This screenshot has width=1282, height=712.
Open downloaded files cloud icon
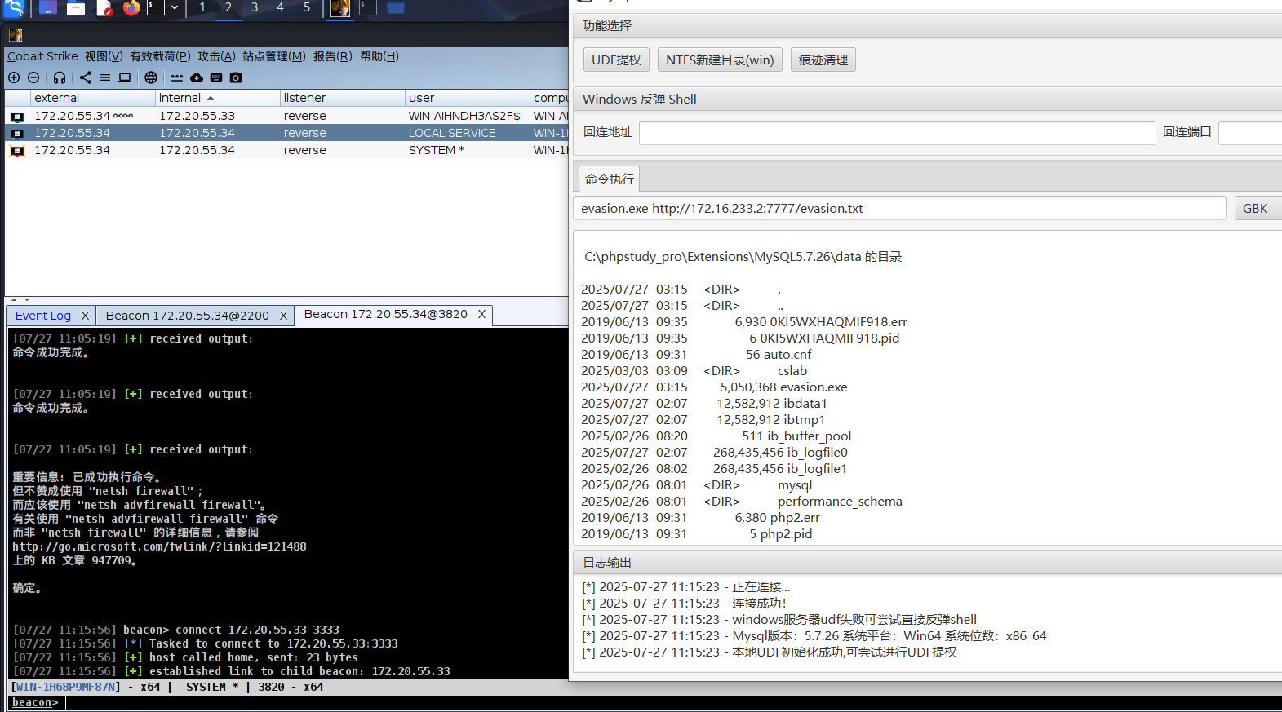(197, 77)
